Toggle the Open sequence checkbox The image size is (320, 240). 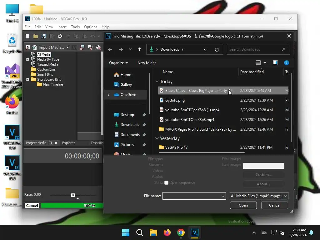click(x=166, y=182)
